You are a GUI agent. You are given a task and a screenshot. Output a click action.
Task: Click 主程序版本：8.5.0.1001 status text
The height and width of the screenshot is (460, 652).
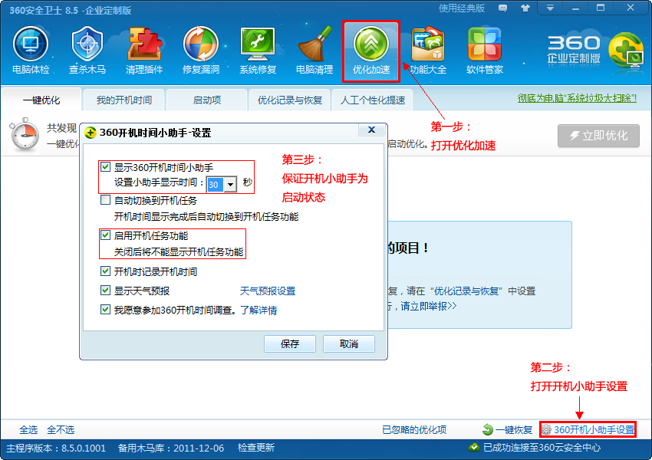[56, 448]
